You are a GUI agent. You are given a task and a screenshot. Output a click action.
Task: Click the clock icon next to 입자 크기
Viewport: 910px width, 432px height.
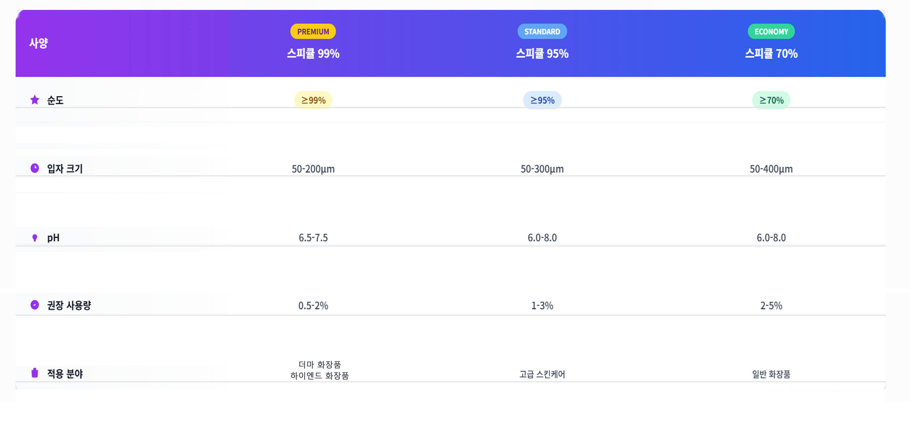point(35,168)
